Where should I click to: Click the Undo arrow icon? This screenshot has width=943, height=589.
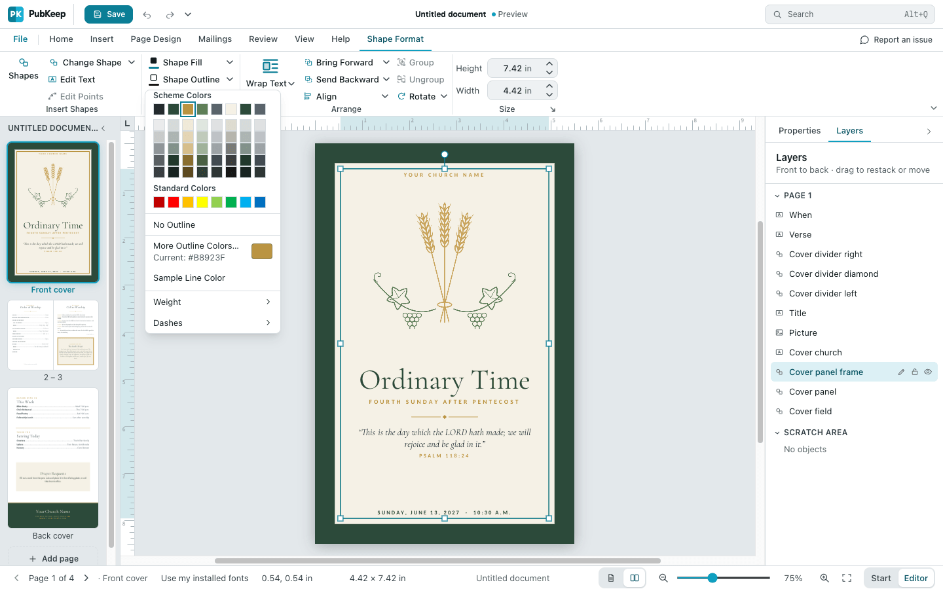[x=147, y=14]
